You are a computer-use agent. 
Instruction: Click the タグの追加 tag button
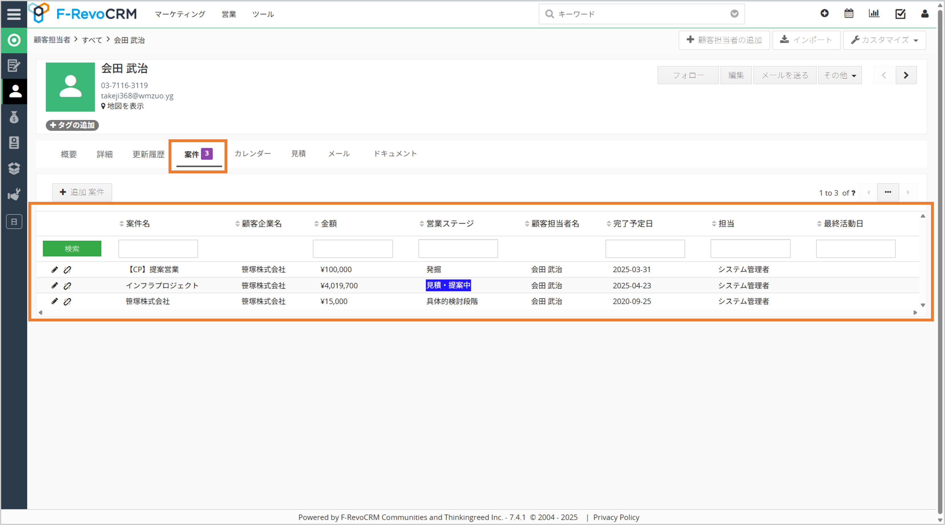tap(72, 125)
